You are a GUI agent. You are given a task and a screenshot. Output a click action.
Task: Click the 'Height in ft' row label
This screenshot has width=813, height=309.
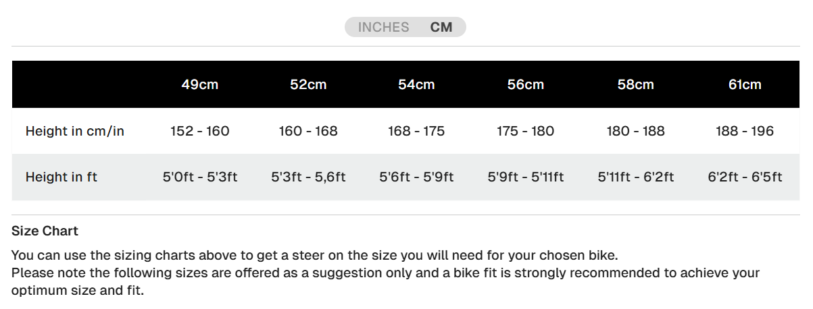pos(61,177)
